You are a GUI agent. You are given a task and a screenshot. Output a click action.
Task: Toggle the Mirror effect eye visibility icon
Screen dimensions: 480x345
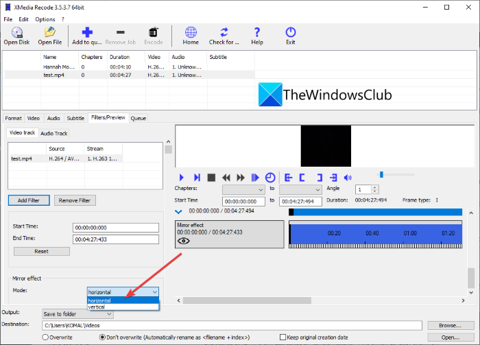pyautogui.click(x=183, y=241)
